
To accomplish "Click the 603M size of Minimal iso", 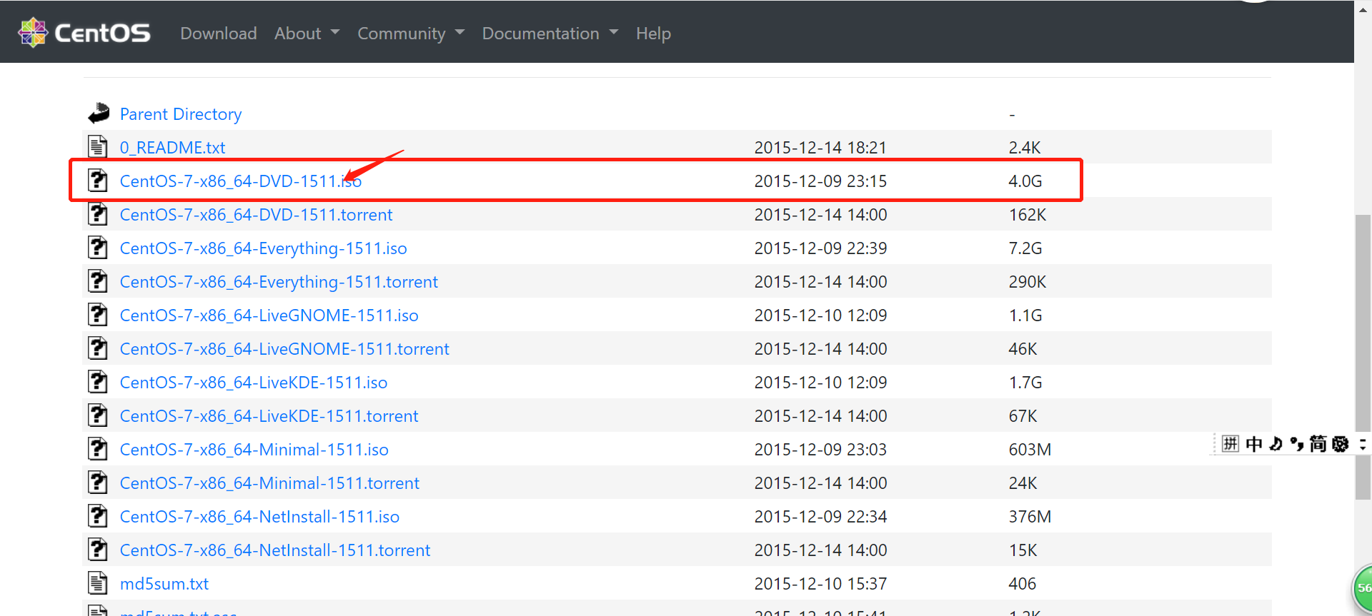I will tap(1030, 450).
